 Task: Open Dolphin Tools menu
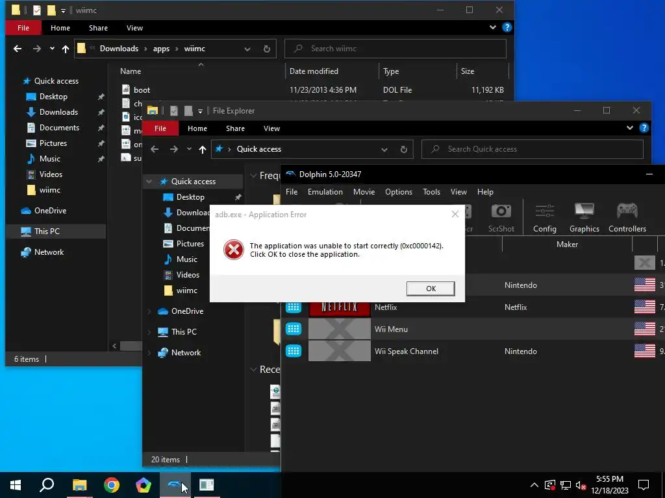coord(431,192)
